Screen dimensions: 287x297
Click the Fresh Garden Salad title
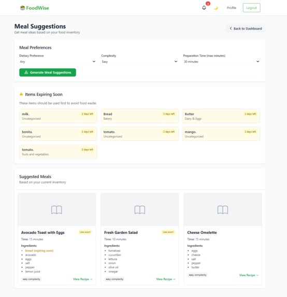click(x=121, y=232)
